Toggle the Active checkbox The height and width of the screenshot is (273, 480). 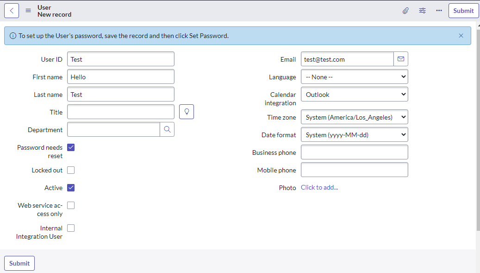pyautogui.click(x=71, y=188)
